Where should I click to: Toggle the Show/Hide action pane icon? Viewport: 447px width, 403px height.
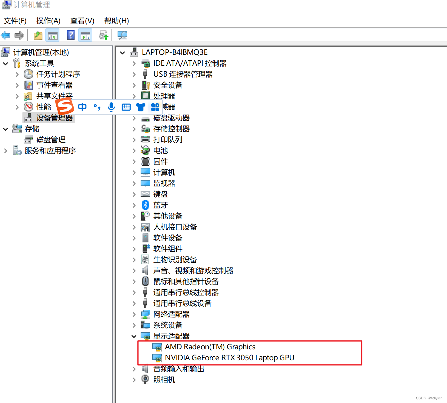click(85, 35)
